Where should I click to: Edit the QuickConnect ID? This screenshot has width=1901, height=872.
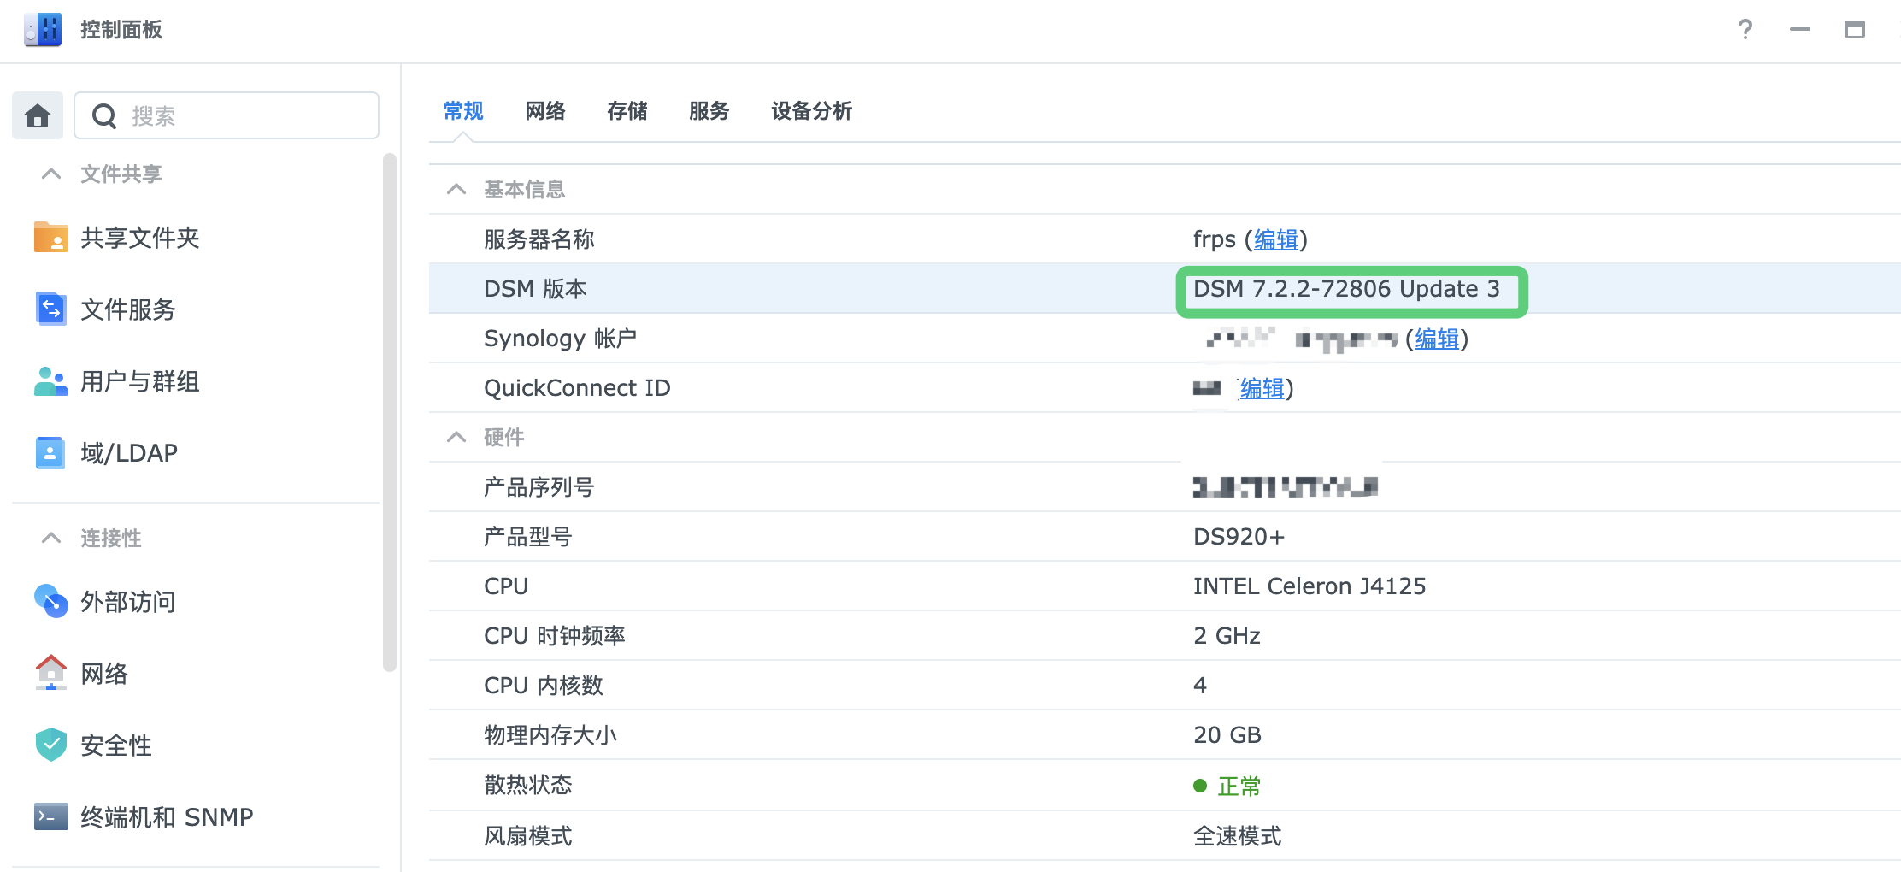1260,389
